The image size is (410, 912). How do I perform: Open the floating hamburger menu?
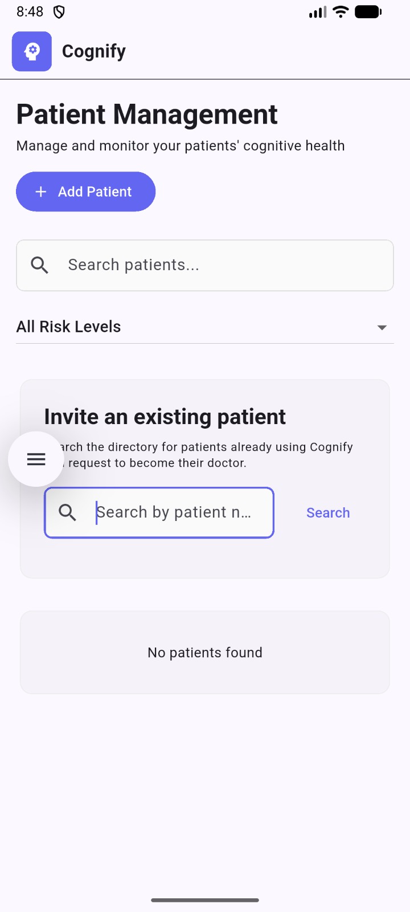(36, 458)
